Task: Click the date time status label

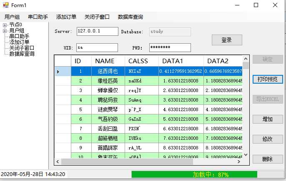Action: coord(33,174)
